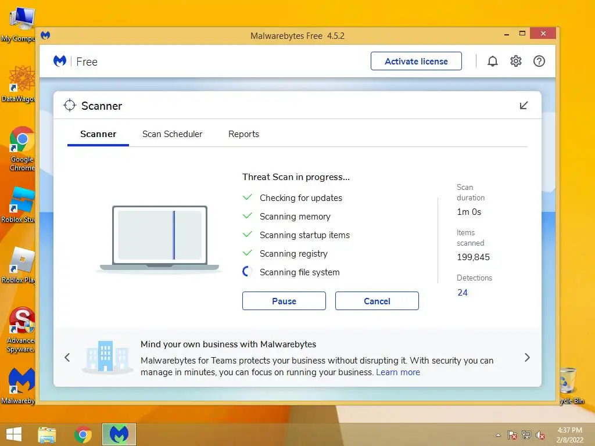Click the Malwarebytes logo in header
The height and width of the screenshot is (446, 595).
60,61
